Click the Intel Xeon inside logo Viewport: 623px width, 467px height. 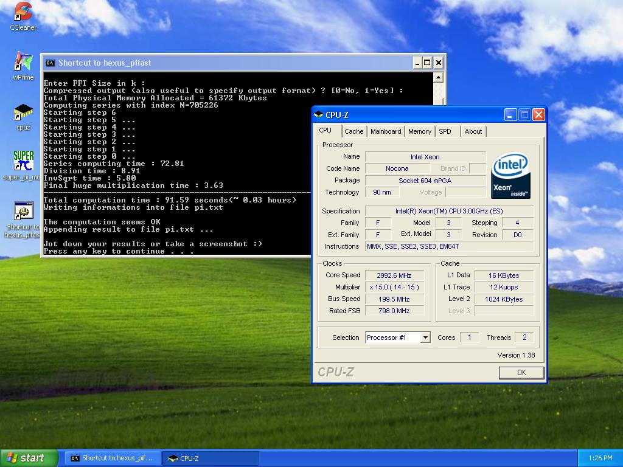(x=510, y=176)
